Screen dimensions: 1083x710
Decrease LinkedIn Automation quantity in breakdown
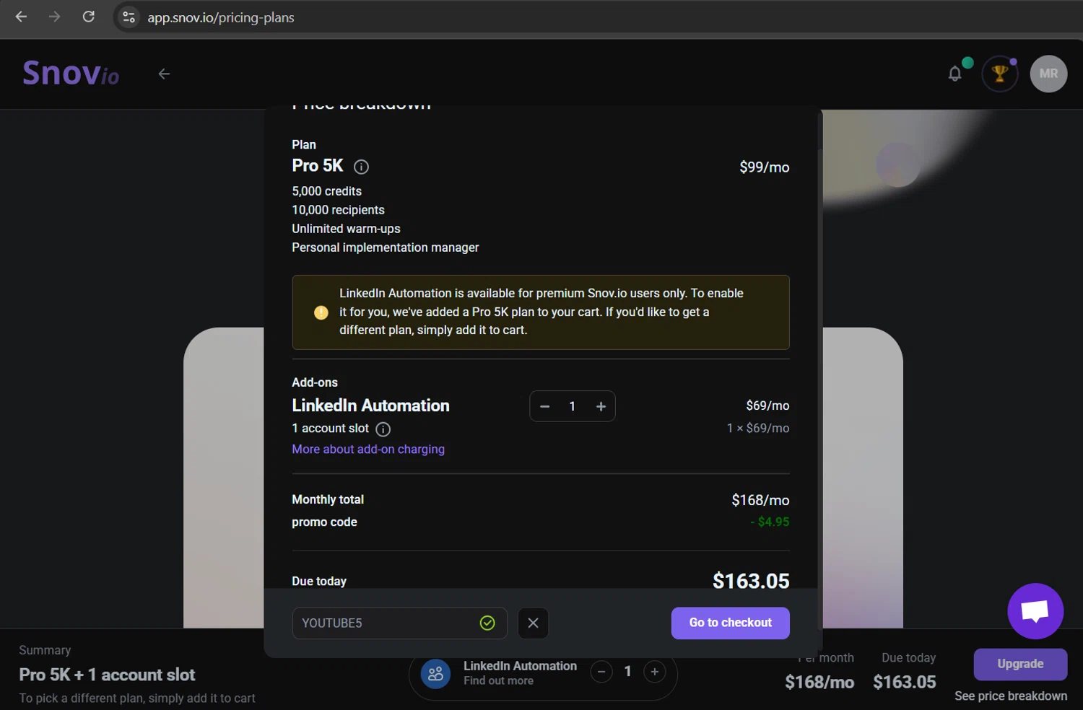tap(545, 406)
